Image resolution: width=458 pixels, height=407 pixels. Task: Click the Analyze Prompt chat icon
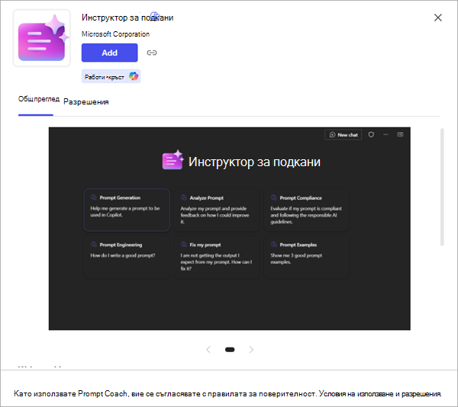pyautogui.click(x=184, y=197)
